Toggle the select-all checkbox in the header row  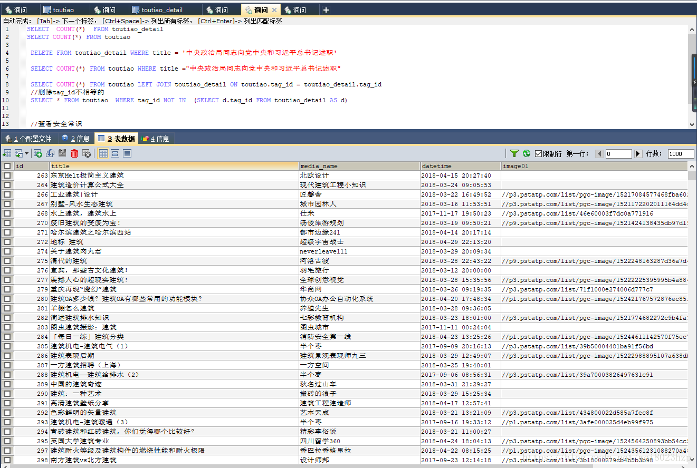pyautogui.click(x=7, y=166)
